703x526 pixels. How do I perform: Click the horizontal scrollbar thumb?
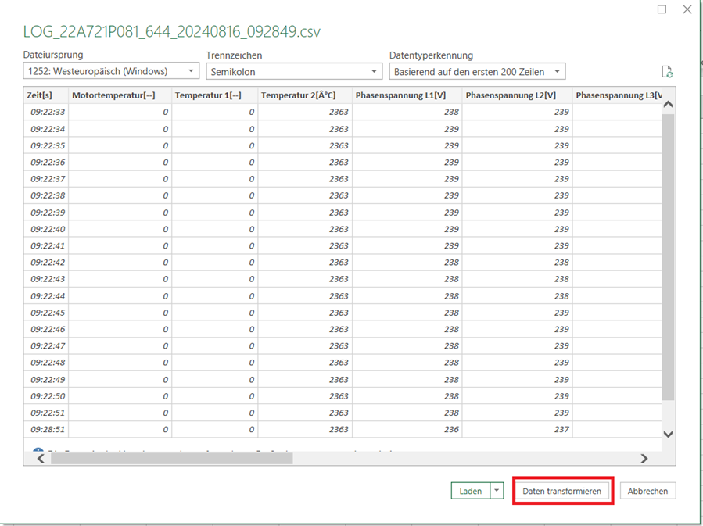click(x=172, y=459)
